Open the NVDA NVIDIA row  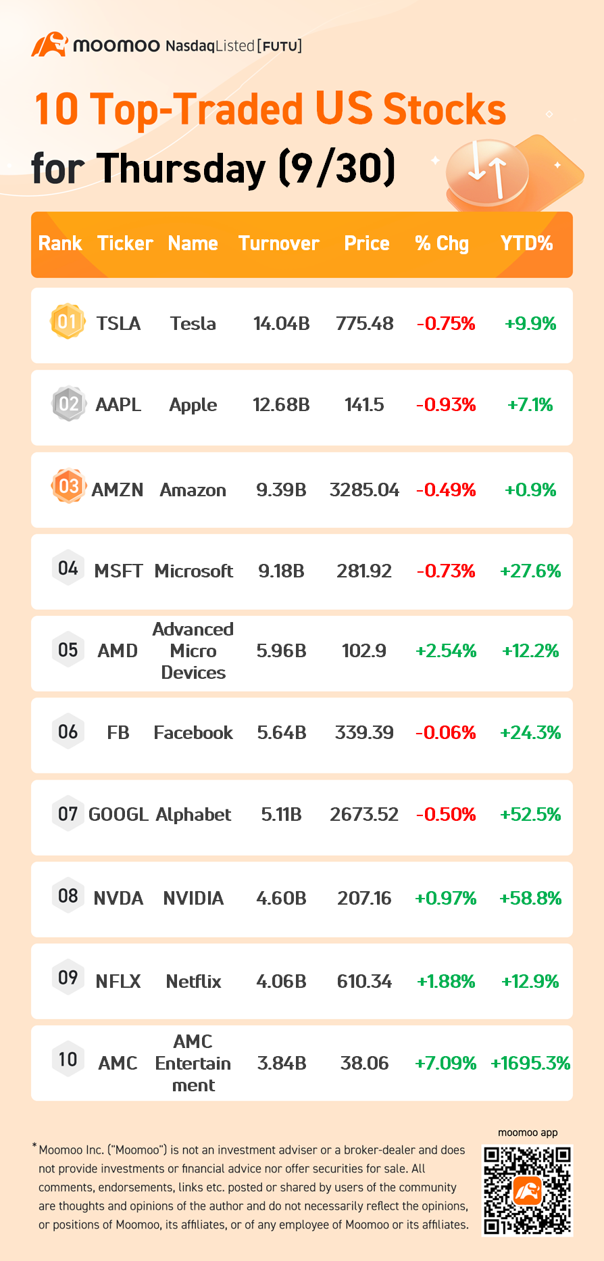pyautogui.click(x=302, y=899)
